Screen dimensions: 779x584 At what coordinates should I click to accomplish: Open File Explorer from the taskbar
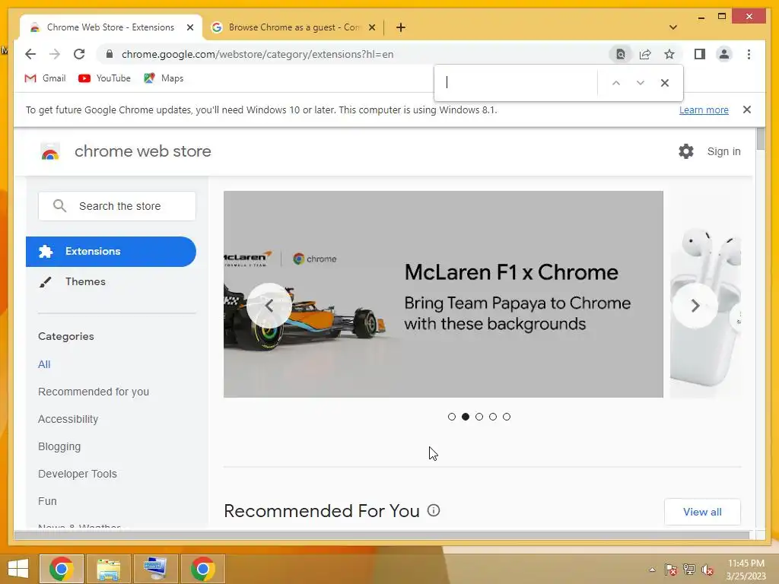point(108,569)
